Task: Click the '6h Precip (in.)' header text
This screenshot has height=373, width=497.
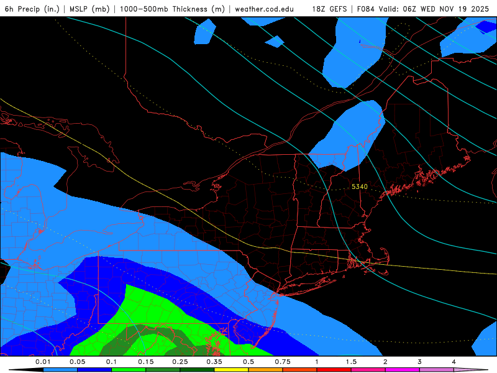Action: (32, 9)
